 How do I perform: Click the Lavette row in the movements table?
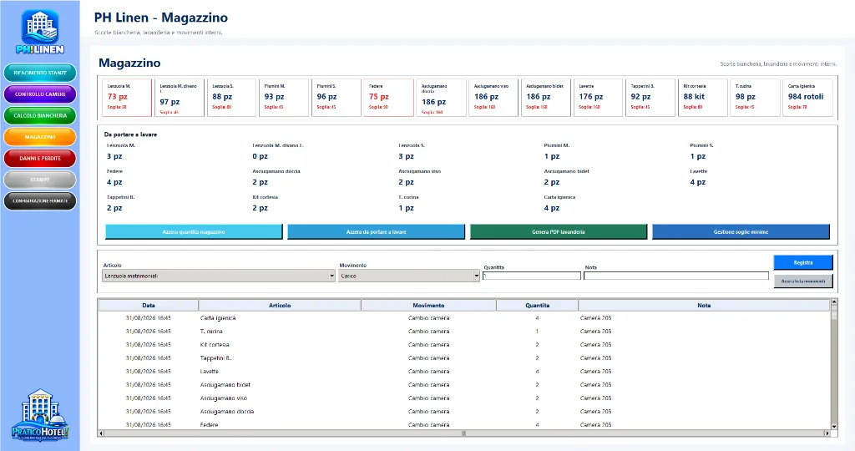click(x=464, y=372)
